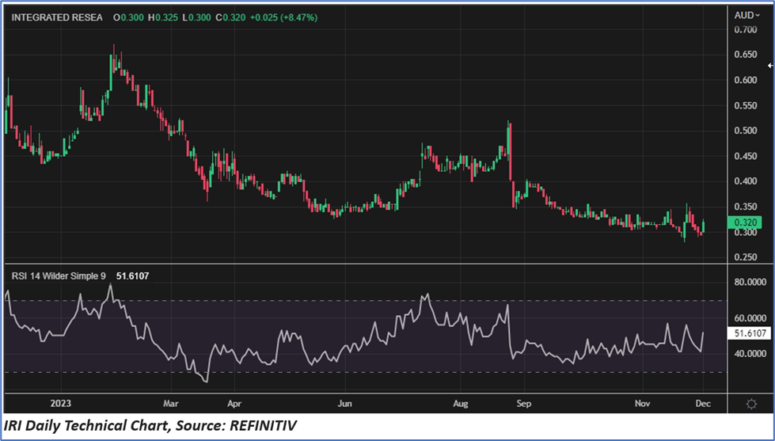Select the Nov label on time axis
This screenshot has height=441, width=775.
[x=643, y=403]
